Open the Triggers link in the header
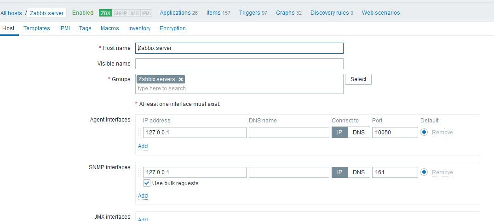This screenshot has width=494, height=221. pos(249,13)
